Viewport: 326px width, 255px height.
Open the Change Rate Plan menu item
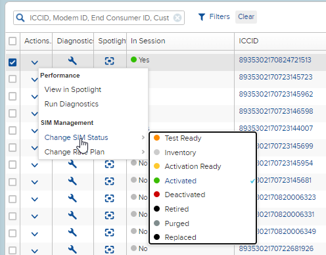click(74, 152)
